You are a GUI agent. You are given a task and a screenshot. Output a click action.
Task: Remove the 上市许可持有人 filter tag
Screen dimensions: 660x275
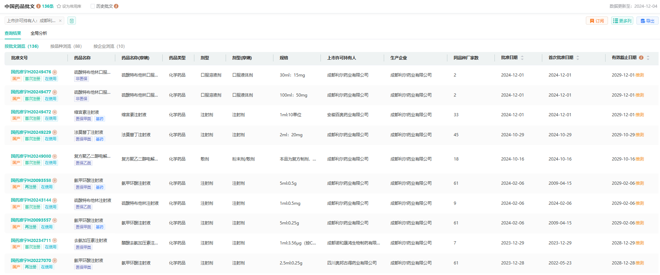(60, 21)
